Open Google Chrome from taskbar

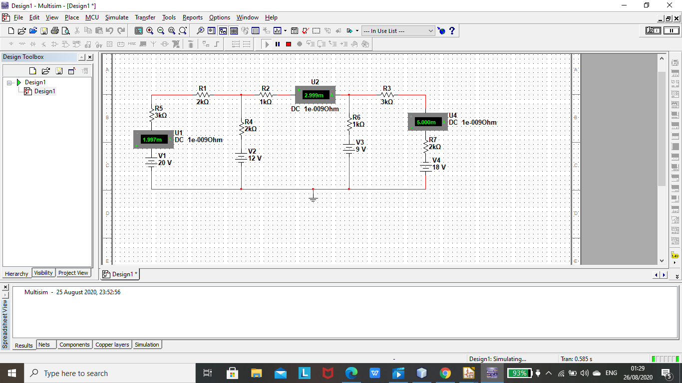(445, 373)
